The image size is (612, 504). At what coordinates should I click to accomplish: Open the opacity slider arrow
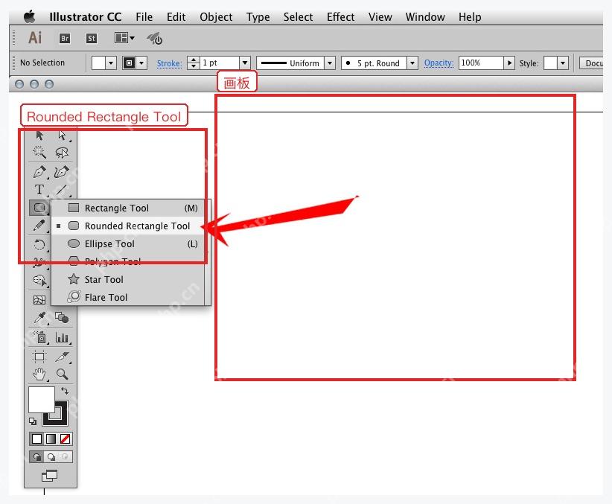pyautogui.click(x=509, y=63)
